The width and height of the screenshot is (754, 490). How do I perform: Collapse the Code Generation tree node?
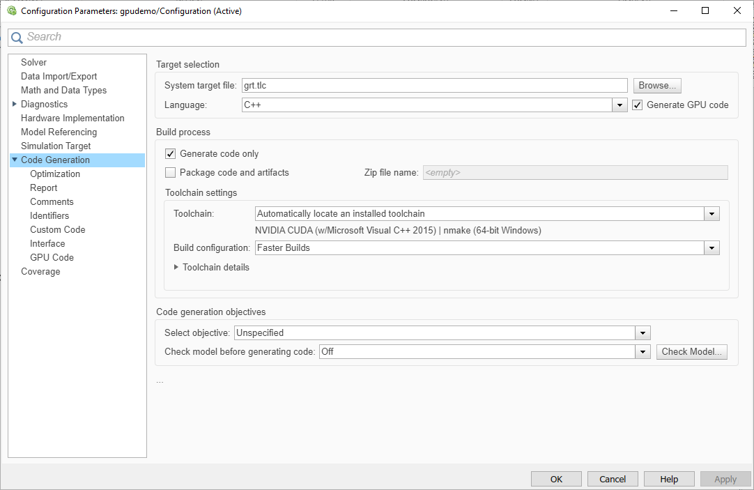15,160
